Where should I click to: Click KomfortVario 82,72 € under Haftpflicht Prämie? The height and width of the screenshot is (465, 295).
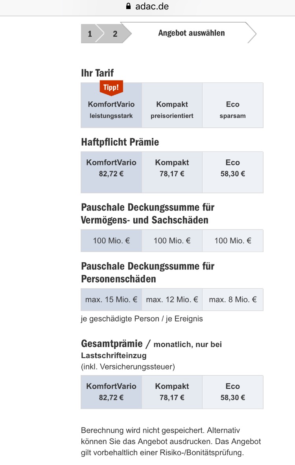click(x=111, y=168)
